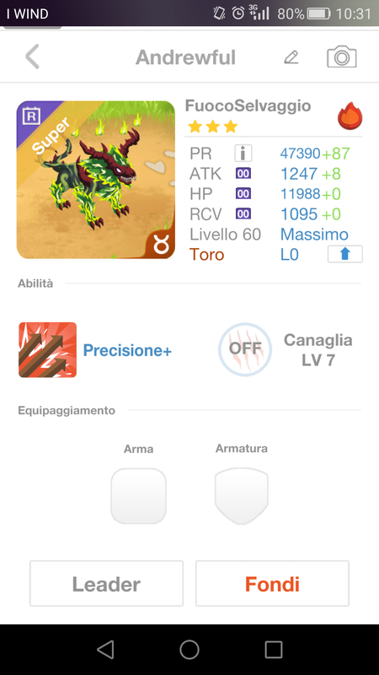Tap the fire element icon
This screenshot has width=379, height=675.
(350, 116)
